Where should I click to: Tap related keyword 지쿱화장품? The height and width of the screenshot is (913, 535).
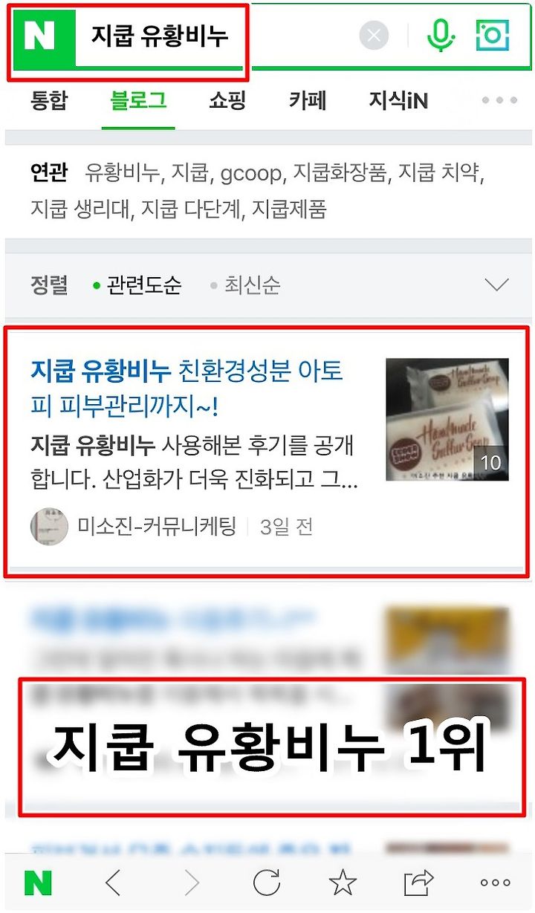(340, 173)
